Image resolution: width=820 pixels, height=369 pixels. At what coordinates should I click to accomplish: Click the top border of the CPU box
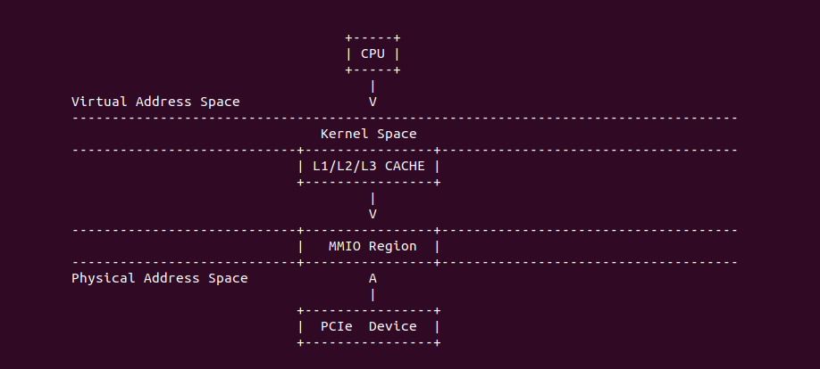point(372,38)
